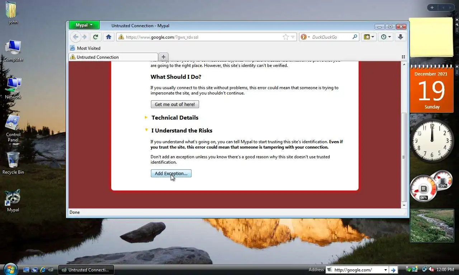This screenshot has width=459, height=275.
Task: Click the page scrollbar up arrow
Action: coord(404,65)
